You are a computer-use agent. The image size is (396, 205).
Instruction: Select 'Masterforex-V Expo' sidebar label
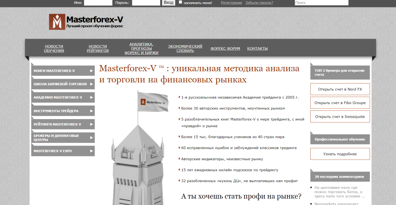[53, 151]
